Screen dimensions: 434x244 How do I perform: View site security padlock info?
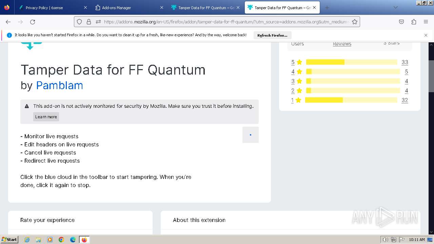89,22
